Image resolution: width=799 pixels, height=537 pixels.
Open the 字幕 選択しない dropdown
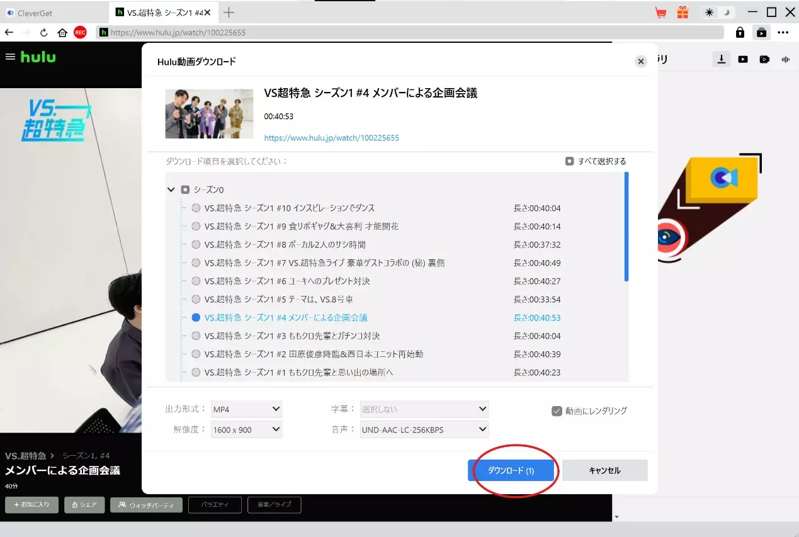tap(424, 409)
